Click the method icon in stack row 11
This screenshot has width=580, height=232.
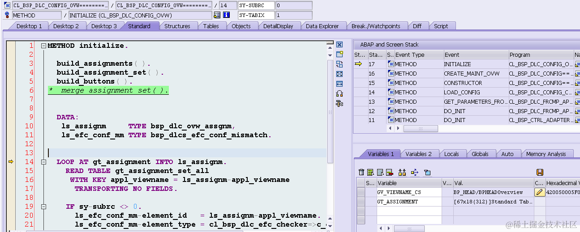pyautogui.click(x=391, y=120)
